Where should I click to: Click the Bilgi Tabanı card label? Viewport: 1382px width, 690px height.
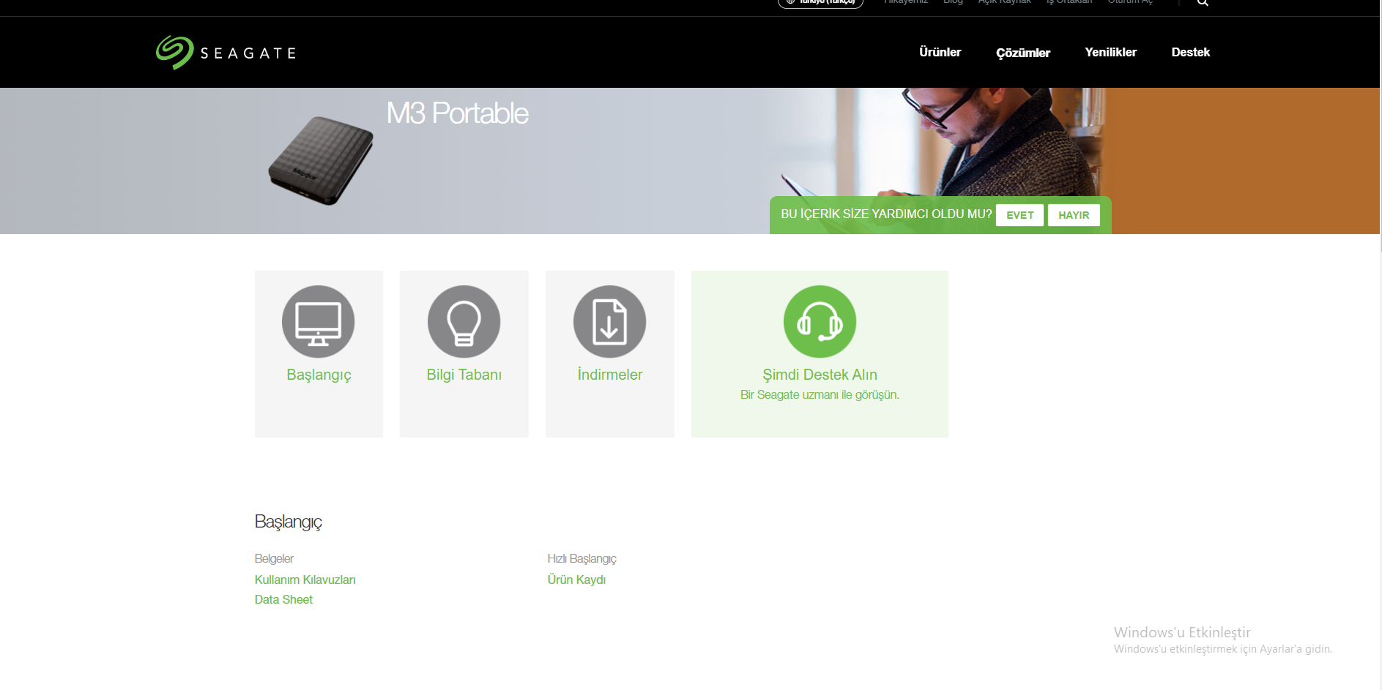pos(464,375)
